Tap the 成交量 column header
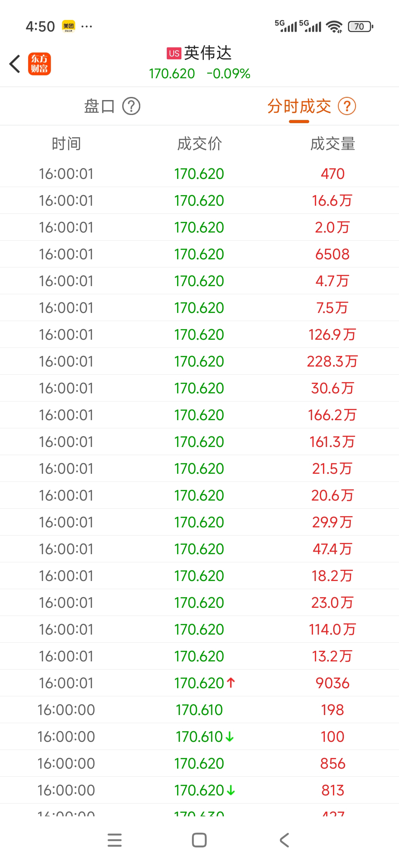399x864 pixels. 333,144
